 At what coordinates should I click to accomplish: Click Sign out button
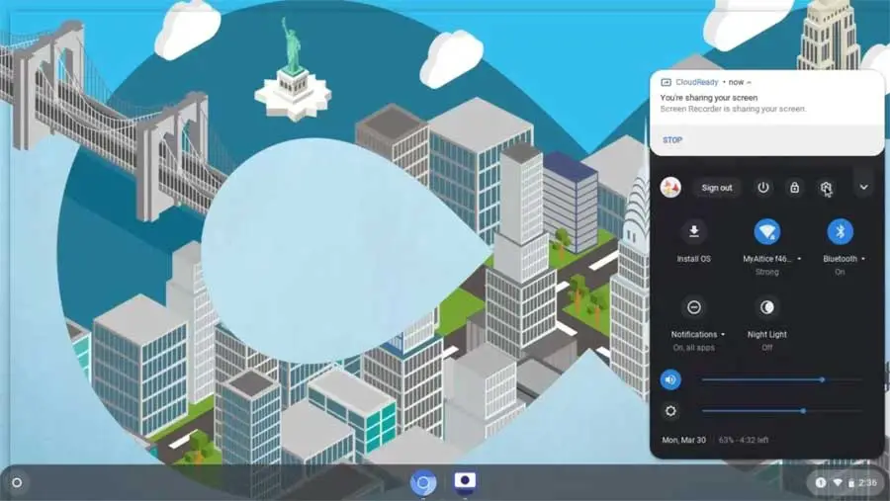tap(717, 188)
